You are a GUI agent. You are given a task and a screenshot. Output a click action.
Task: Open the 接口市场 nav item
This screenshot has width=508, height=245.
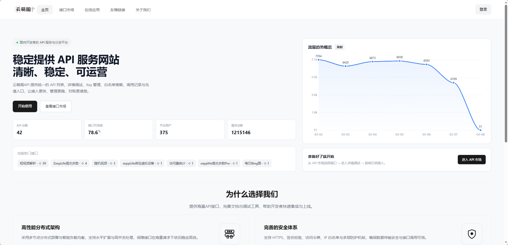[67, 10]
